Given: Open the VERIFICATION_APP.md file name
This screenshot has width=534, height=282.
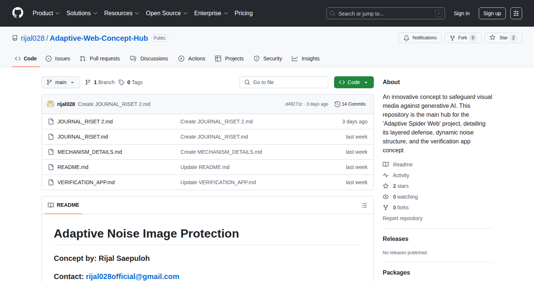Looking at the screenshot, I should tap(86, 182).
